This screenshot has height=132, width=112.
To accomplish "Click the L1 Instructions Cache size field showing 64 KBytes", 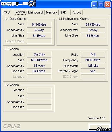I will point(93,24).
